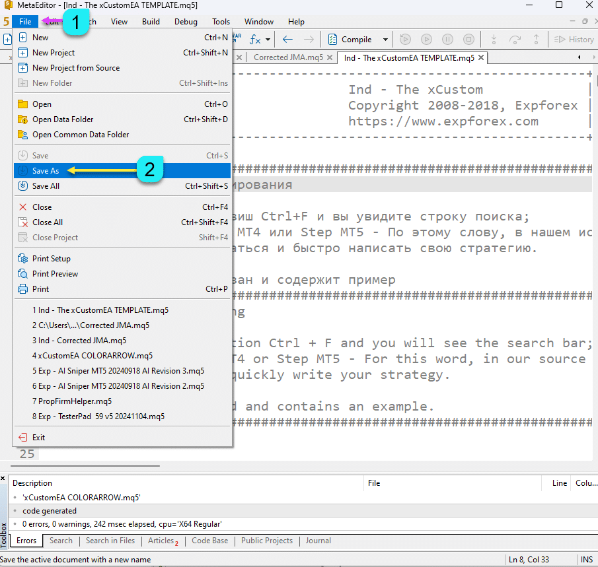Select Open Data Folder menu entry
The width and height of the screenshot is (598, 567).
(x=63, y=119)
